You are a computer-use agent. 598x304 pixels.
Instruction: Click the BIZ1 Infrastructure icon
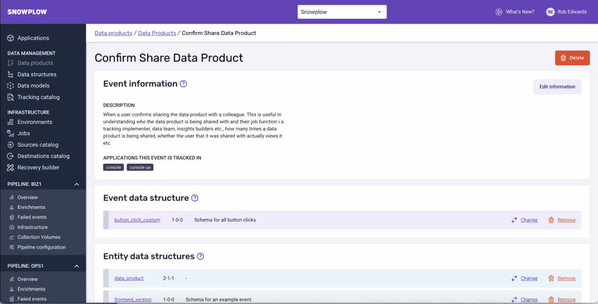tap(12, 227)
